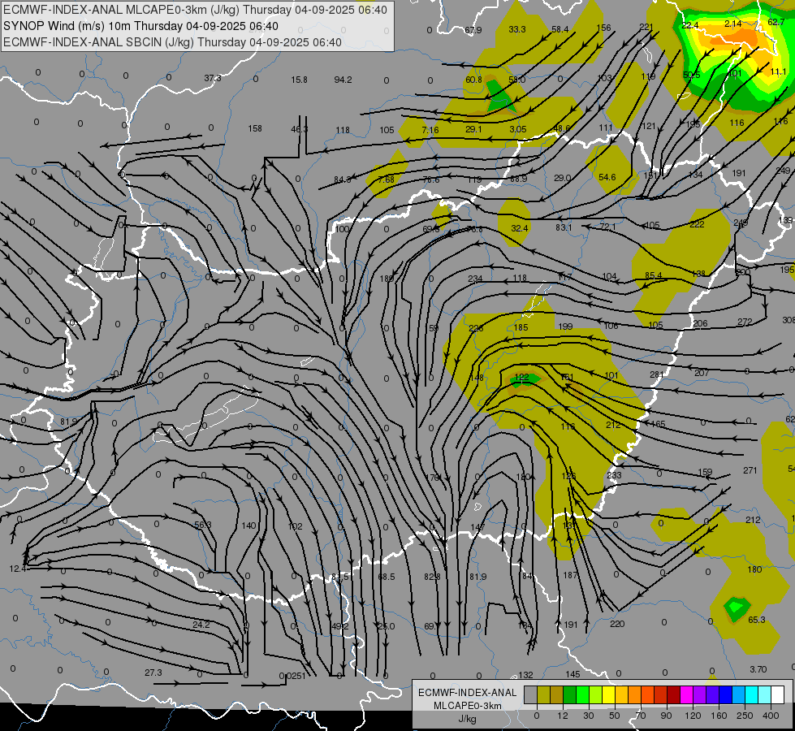Click the legend tick label 90
795x731 pixels.
pyautogui.click(x=666, y=716)
